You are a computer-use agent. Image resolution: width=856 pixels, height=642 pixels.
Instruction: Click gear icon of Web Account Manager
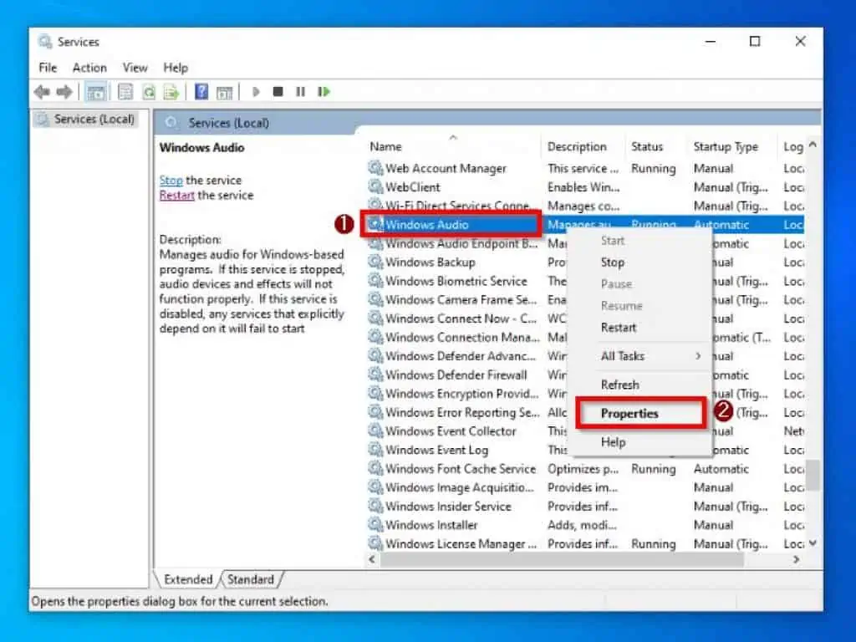pyautogui.click(x=375, y=167)
